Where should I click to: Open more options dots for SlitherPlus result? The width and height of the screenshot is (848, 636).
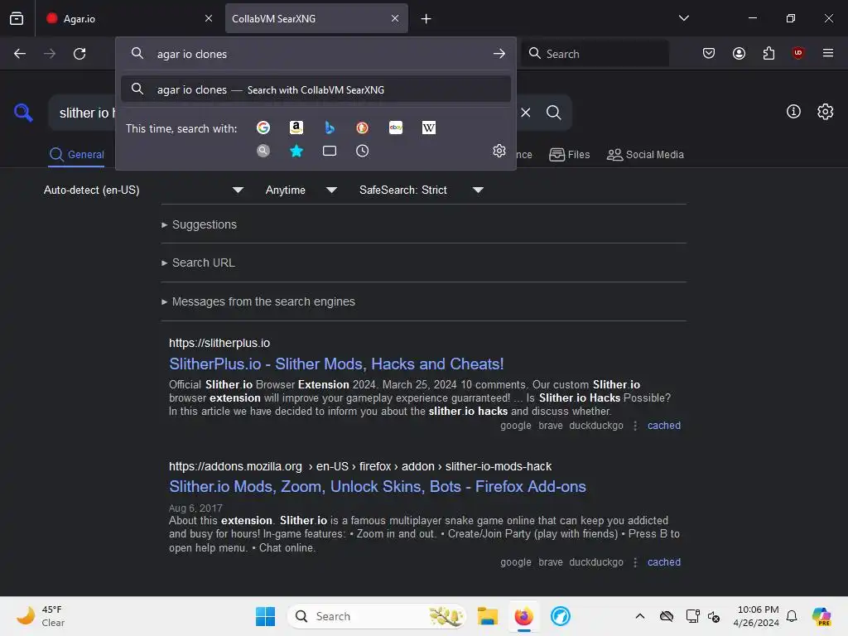[635, 426]
